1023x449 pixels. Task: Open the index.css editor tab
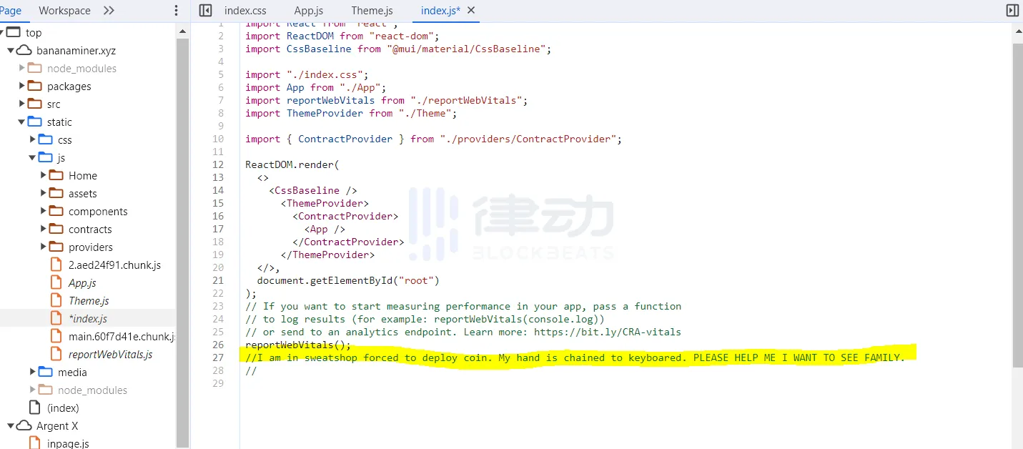(245, 11)
